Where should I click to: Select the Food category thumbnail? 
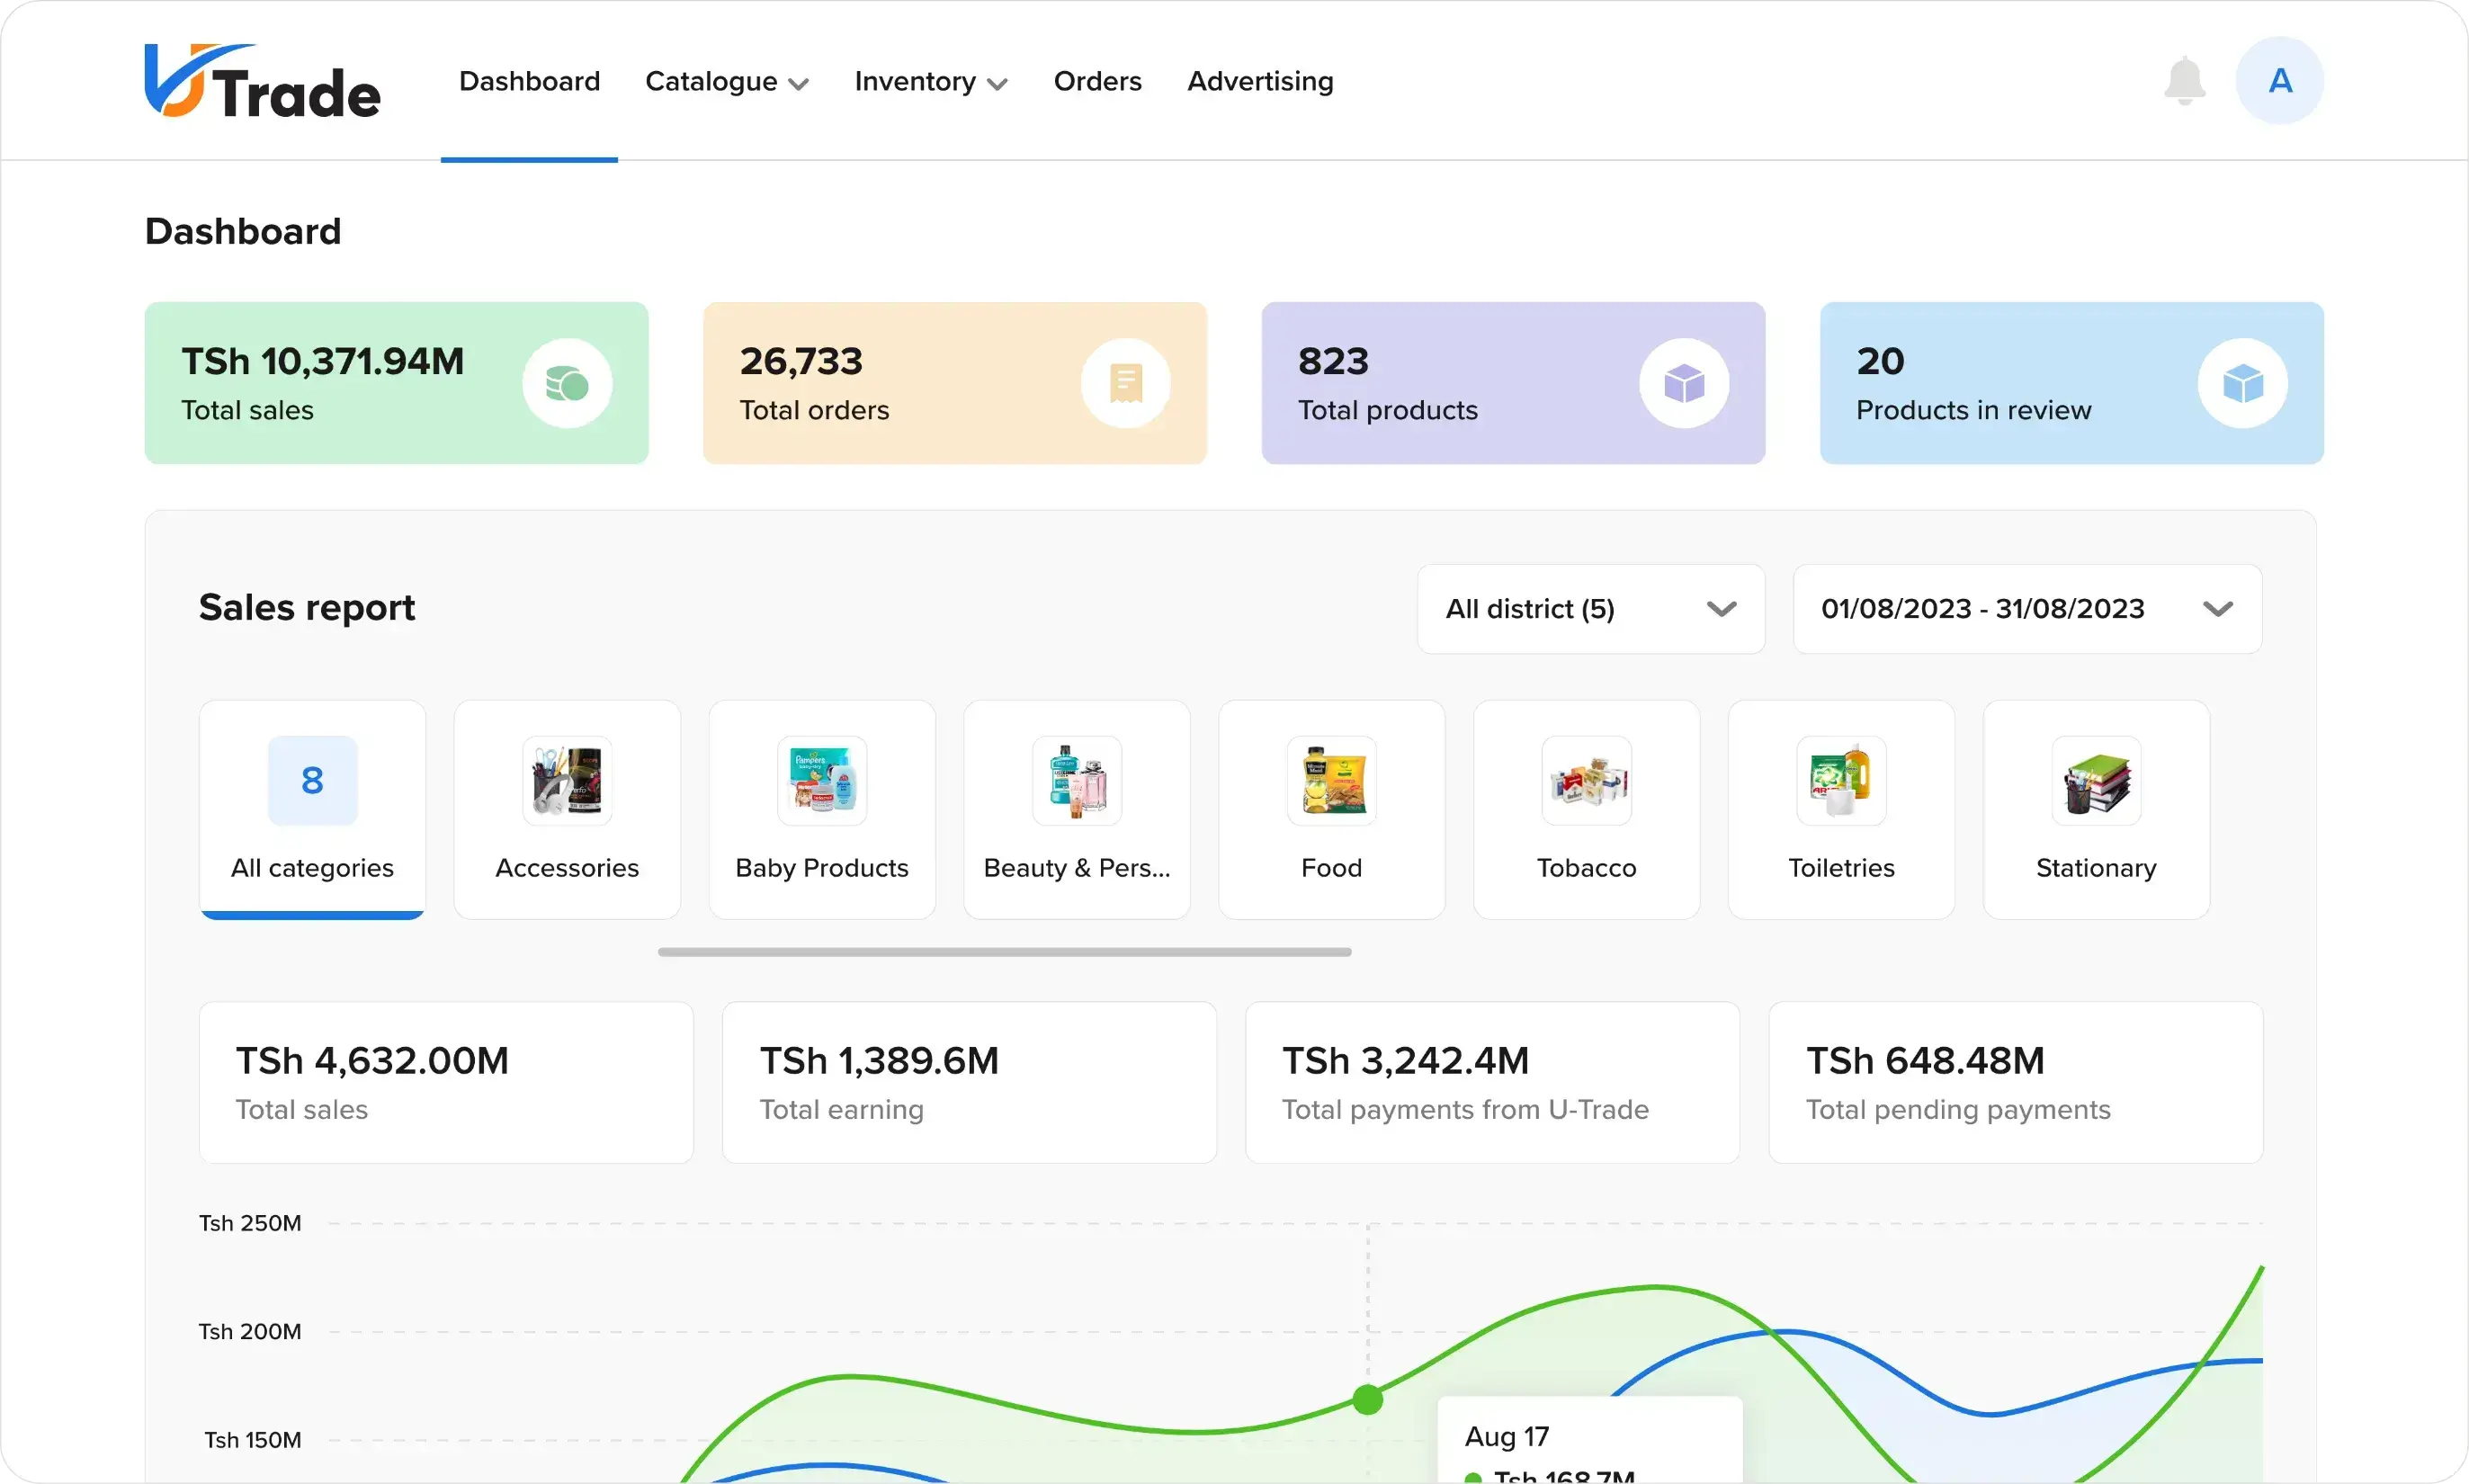point(1331,780)
